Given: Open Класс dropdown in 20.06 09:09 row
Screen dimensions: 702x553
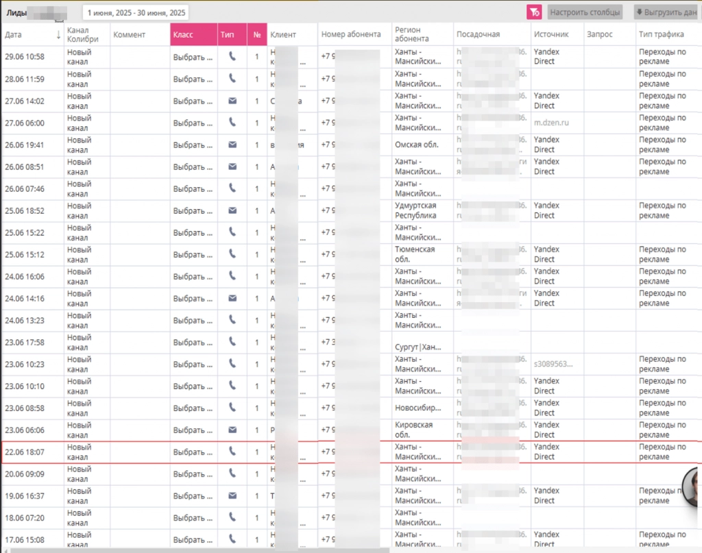Looking at the screenshot, I should pyautogui.click(x=193, y=474).
